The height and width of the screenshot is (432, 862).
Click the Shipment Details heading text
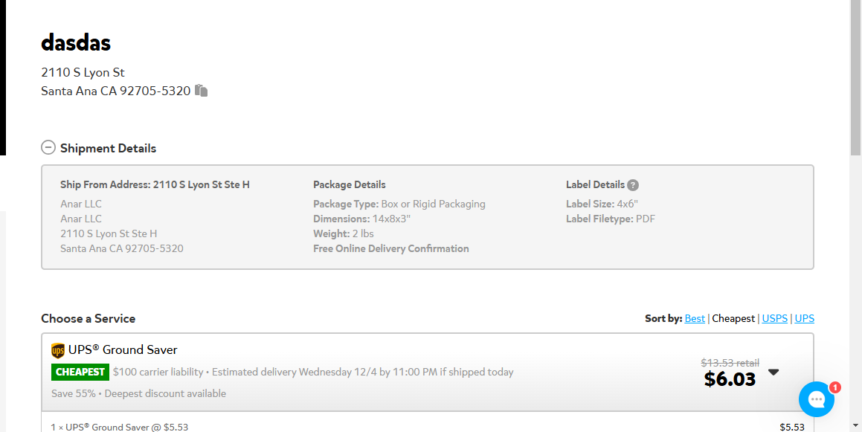tap(109, 148)
